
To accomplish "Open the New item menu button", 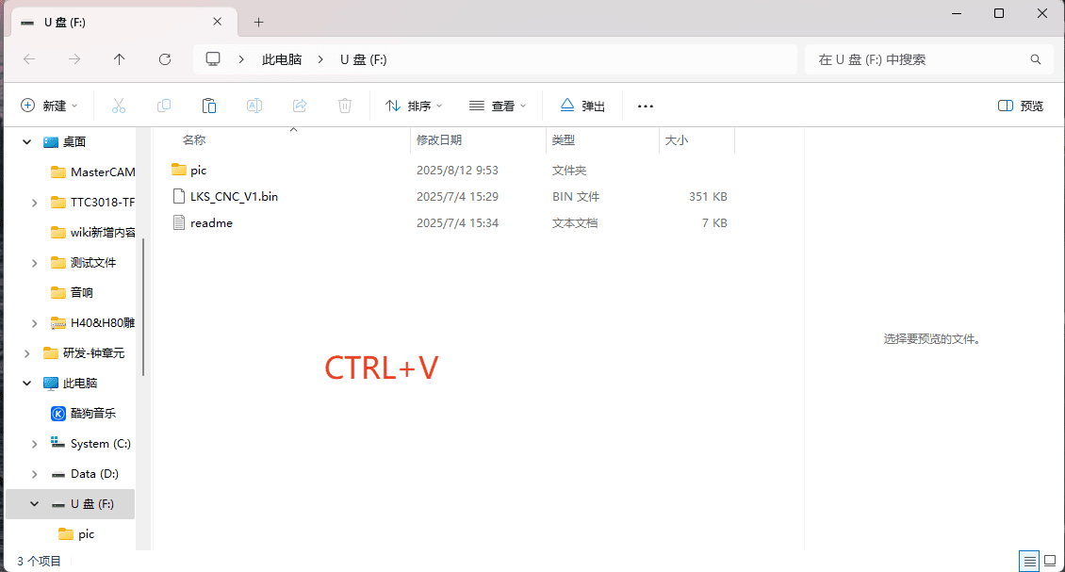I will pyautogui.click(x=49, y=106).
